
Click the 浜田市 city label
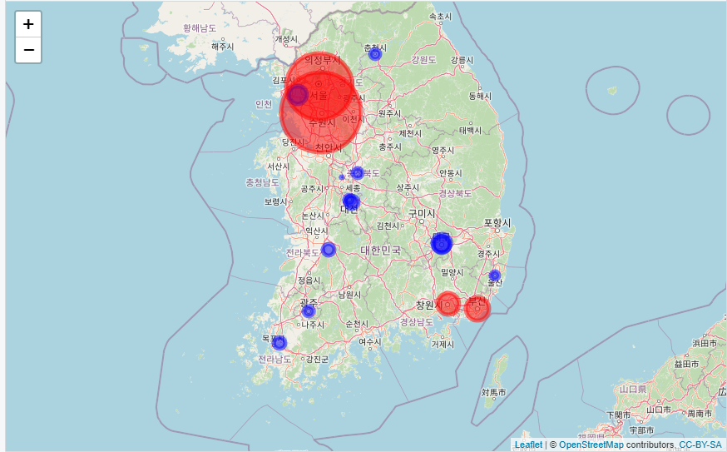tap(705, 344)
